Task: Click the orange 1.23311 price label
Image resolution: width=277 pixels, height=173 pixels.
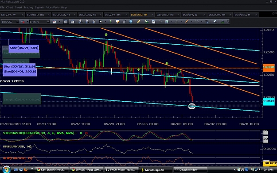Action: click(269, 67)
